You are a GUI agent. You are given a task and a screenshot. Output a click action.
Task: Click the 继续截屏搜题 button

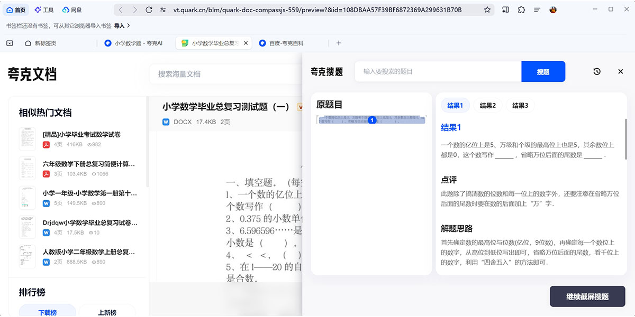(x=587, y=296)
